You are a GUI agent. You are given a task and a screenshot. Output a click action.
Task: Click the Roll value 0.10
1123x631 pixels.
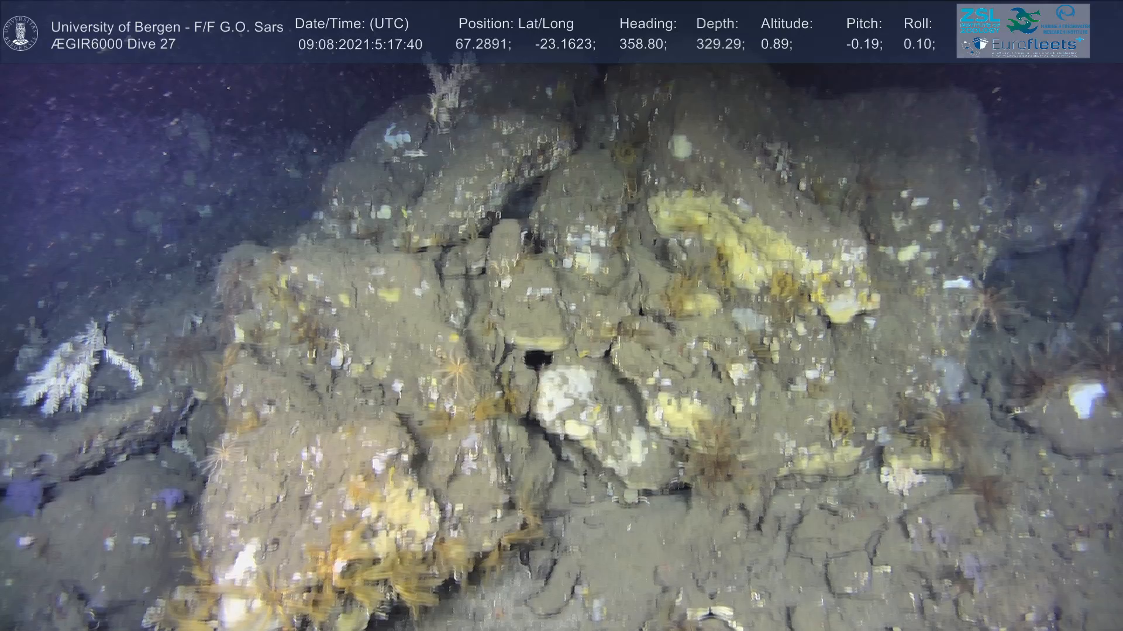919,44
